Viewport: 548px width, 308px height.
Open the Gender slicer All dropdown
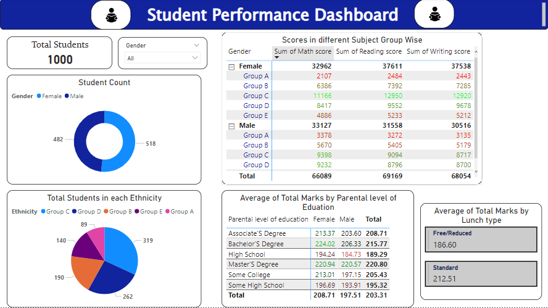click(x=196, y=58)
